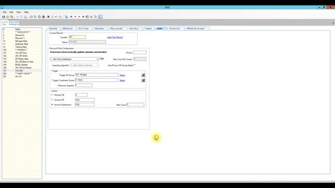The image size is (335, 188).
Task: Select the Amount Off radio button
Action: point(52,100)
